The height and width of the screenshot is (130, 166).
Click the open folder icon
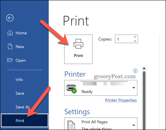coord(10,60)
